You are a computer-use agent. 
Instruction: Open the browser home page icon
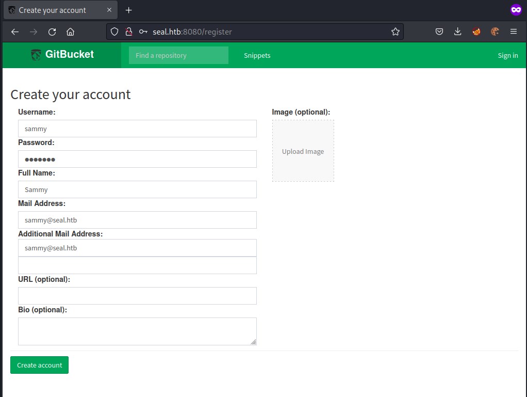[x=70, y=32]
